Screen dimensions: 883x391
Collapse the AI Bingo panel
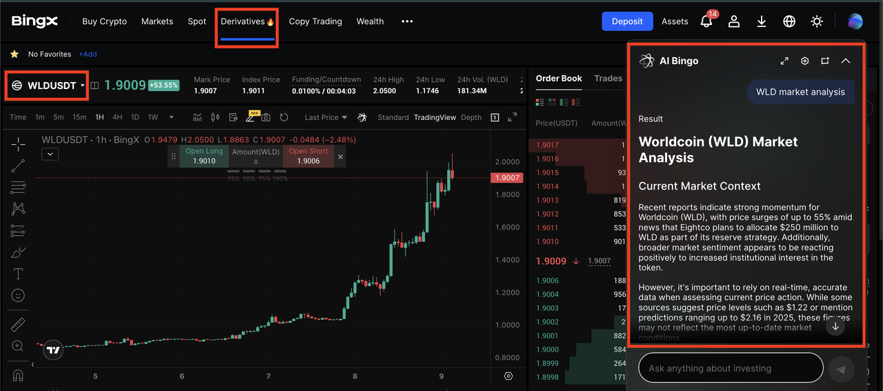(846, 61)
